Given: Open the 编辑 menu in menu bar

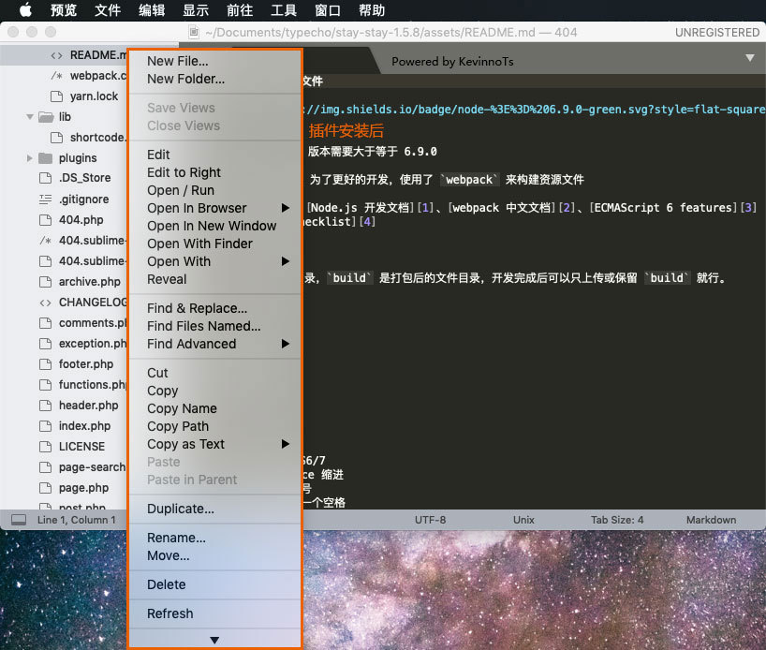Looking at the screenshot, I should 152,9.
